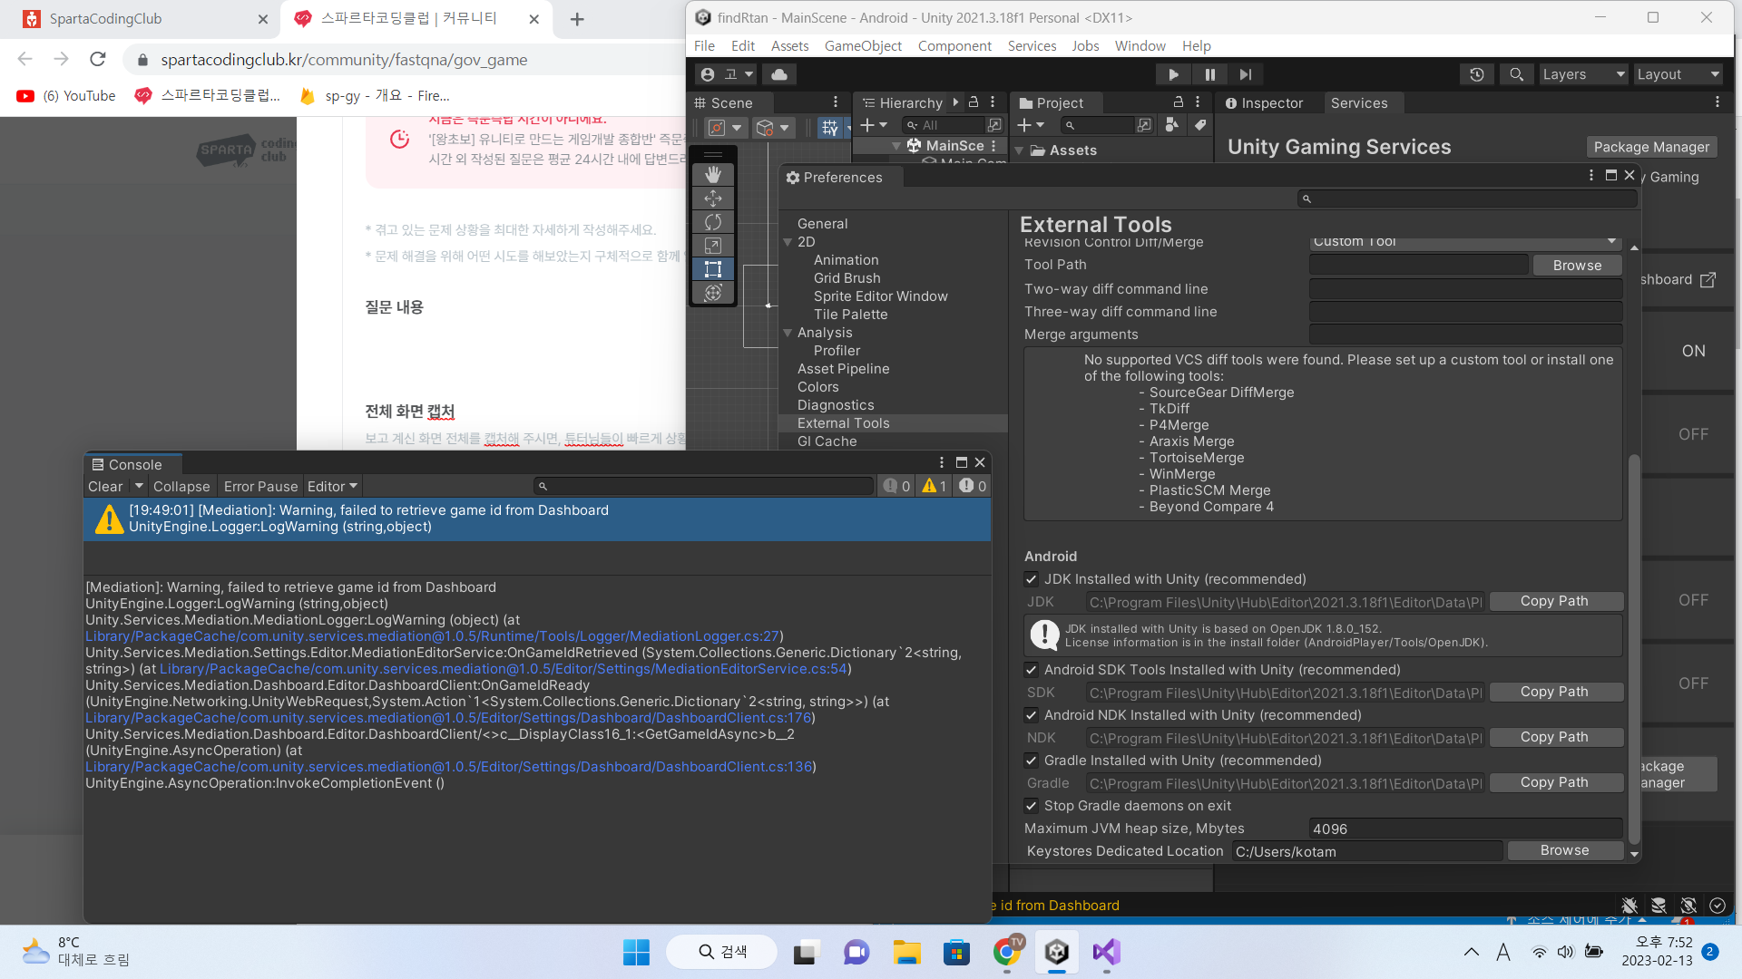The height and width of the screenshot is (979, 1742).
Task: Select the Transform tool in Scene
Action: 713,292
